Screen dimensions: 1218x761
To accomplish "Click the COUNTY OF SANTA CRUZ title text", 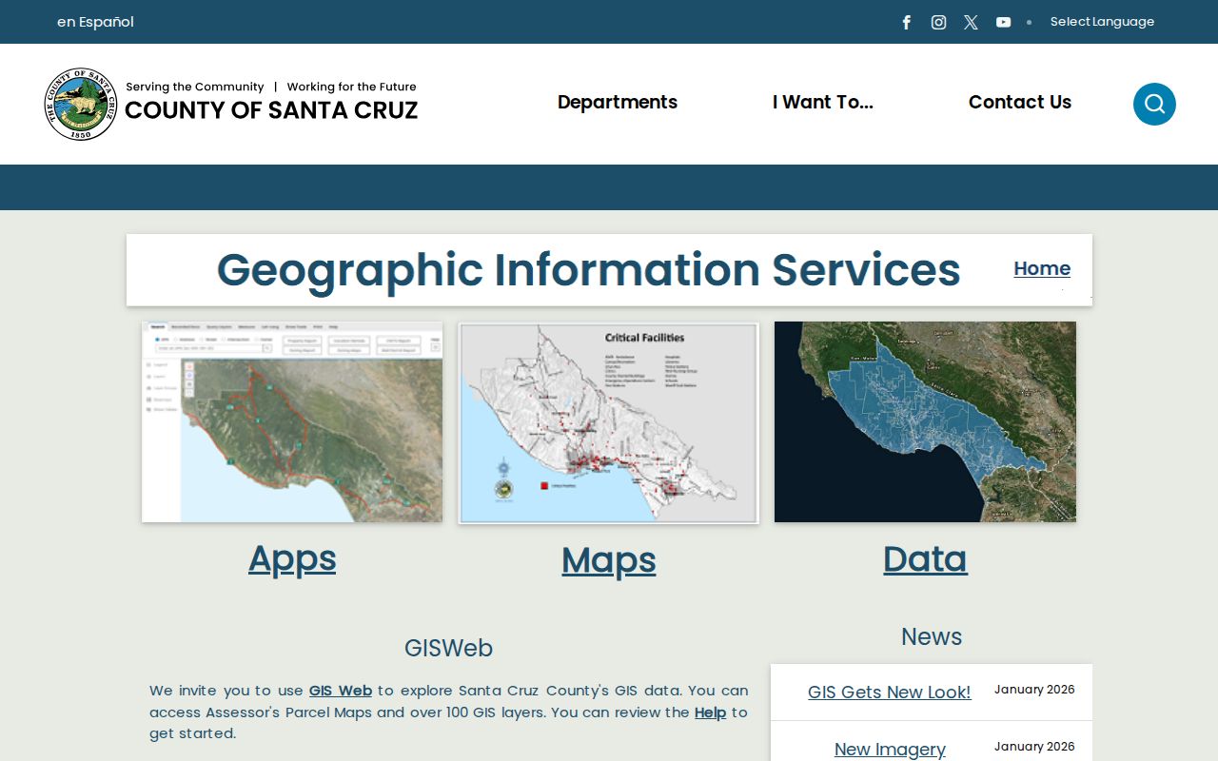I will click(x=271, y=110).
